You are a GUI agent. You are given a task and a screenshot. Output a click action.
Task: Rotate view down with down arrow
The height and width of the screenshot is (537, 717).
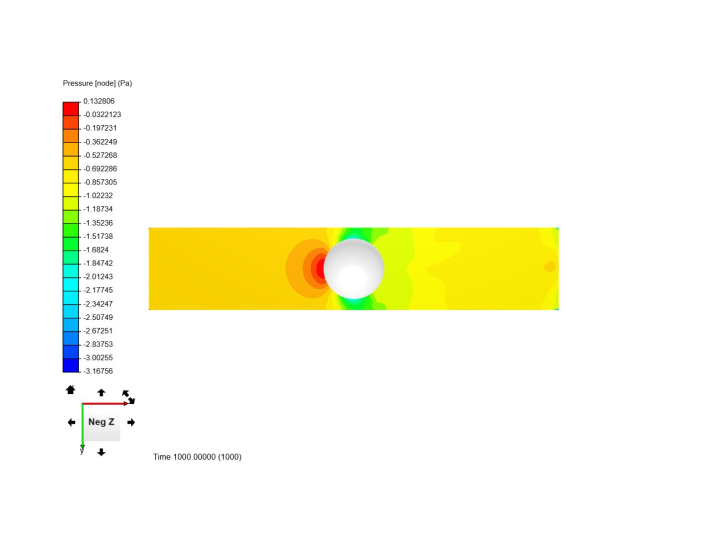(101, 452)
